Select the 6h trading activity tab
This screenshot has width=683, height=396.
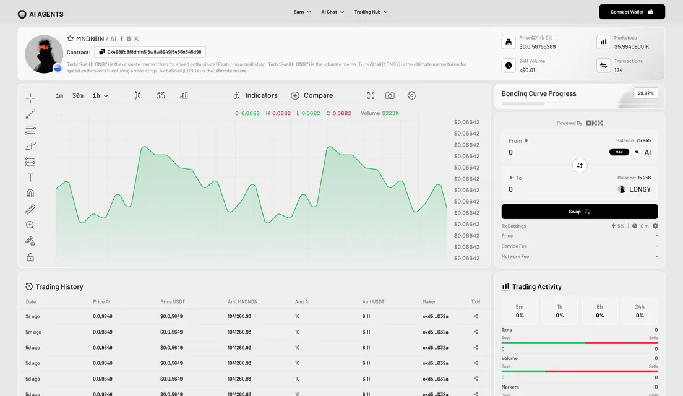pos(600,311)
